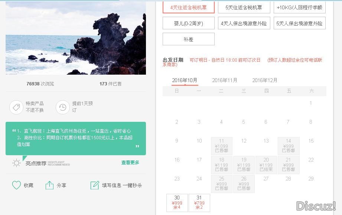Click 亮点推荐 heading
The width and height of the screenshot is (342, 215).
[x=36, y=163]
